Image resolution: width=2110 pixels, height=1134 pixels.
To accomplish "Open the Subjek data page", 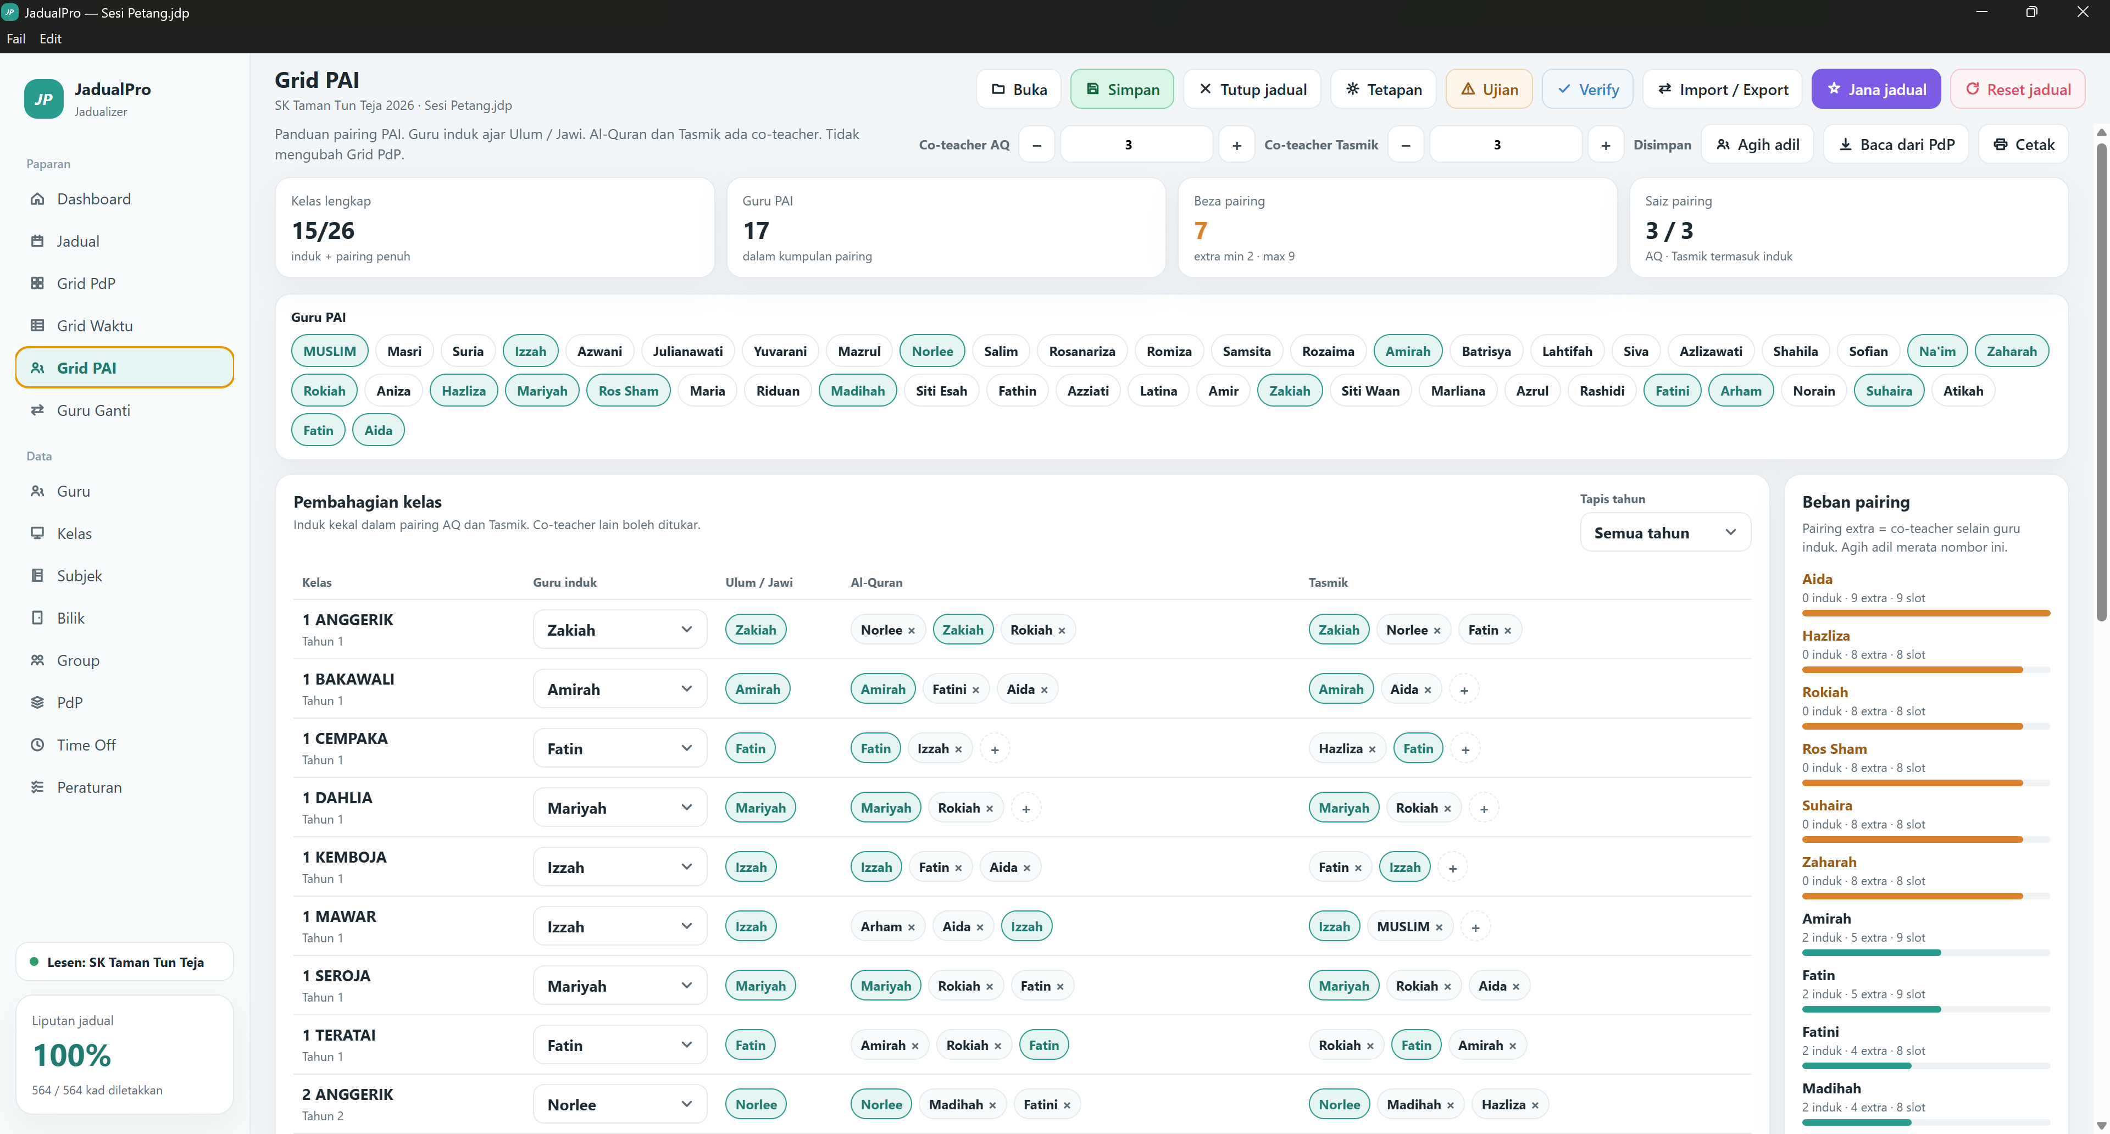I will (125, 576).
